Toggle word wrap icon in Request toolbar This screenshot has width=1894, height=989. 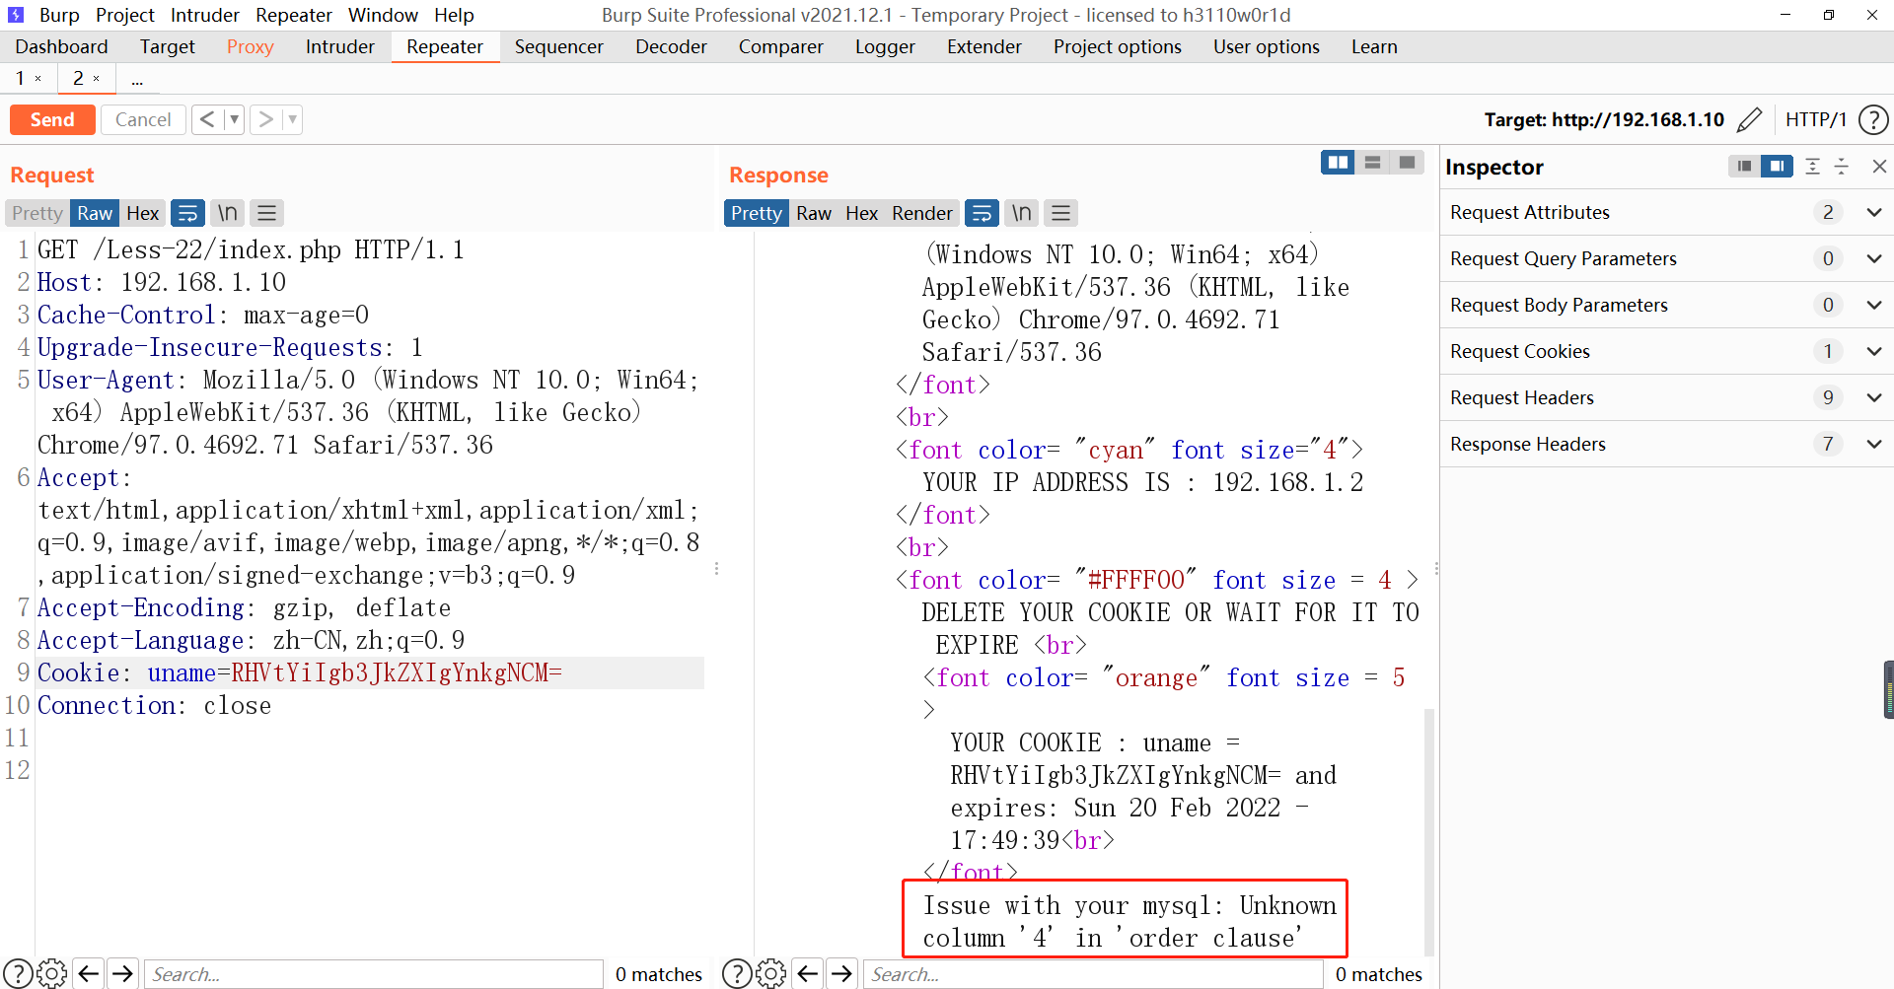pyautogui.click(x=187, y=212)
